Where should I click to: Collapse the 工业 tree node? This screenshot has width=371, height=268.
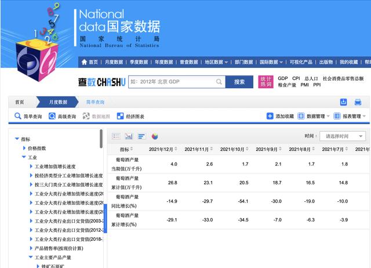click(x=24, y=157)
